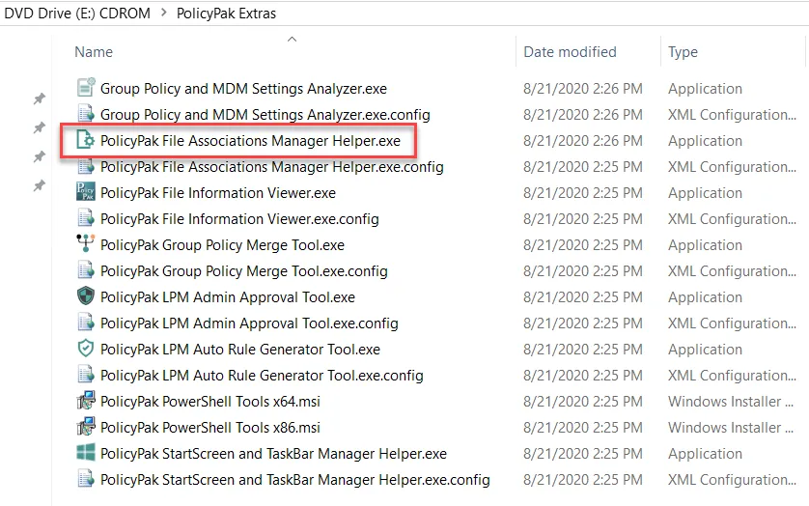Go to DVD Drive (E:) CDROM in the address bar
Image resolution: width=809 pixels, height=506 pixels.
[77, 13]
